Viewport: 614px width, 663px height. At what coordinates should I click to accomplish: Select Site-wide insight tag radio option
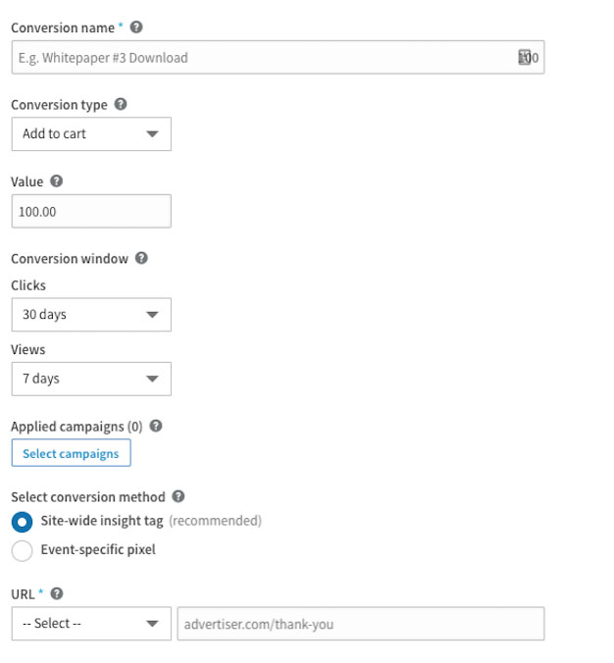click(x=22, y=522)
